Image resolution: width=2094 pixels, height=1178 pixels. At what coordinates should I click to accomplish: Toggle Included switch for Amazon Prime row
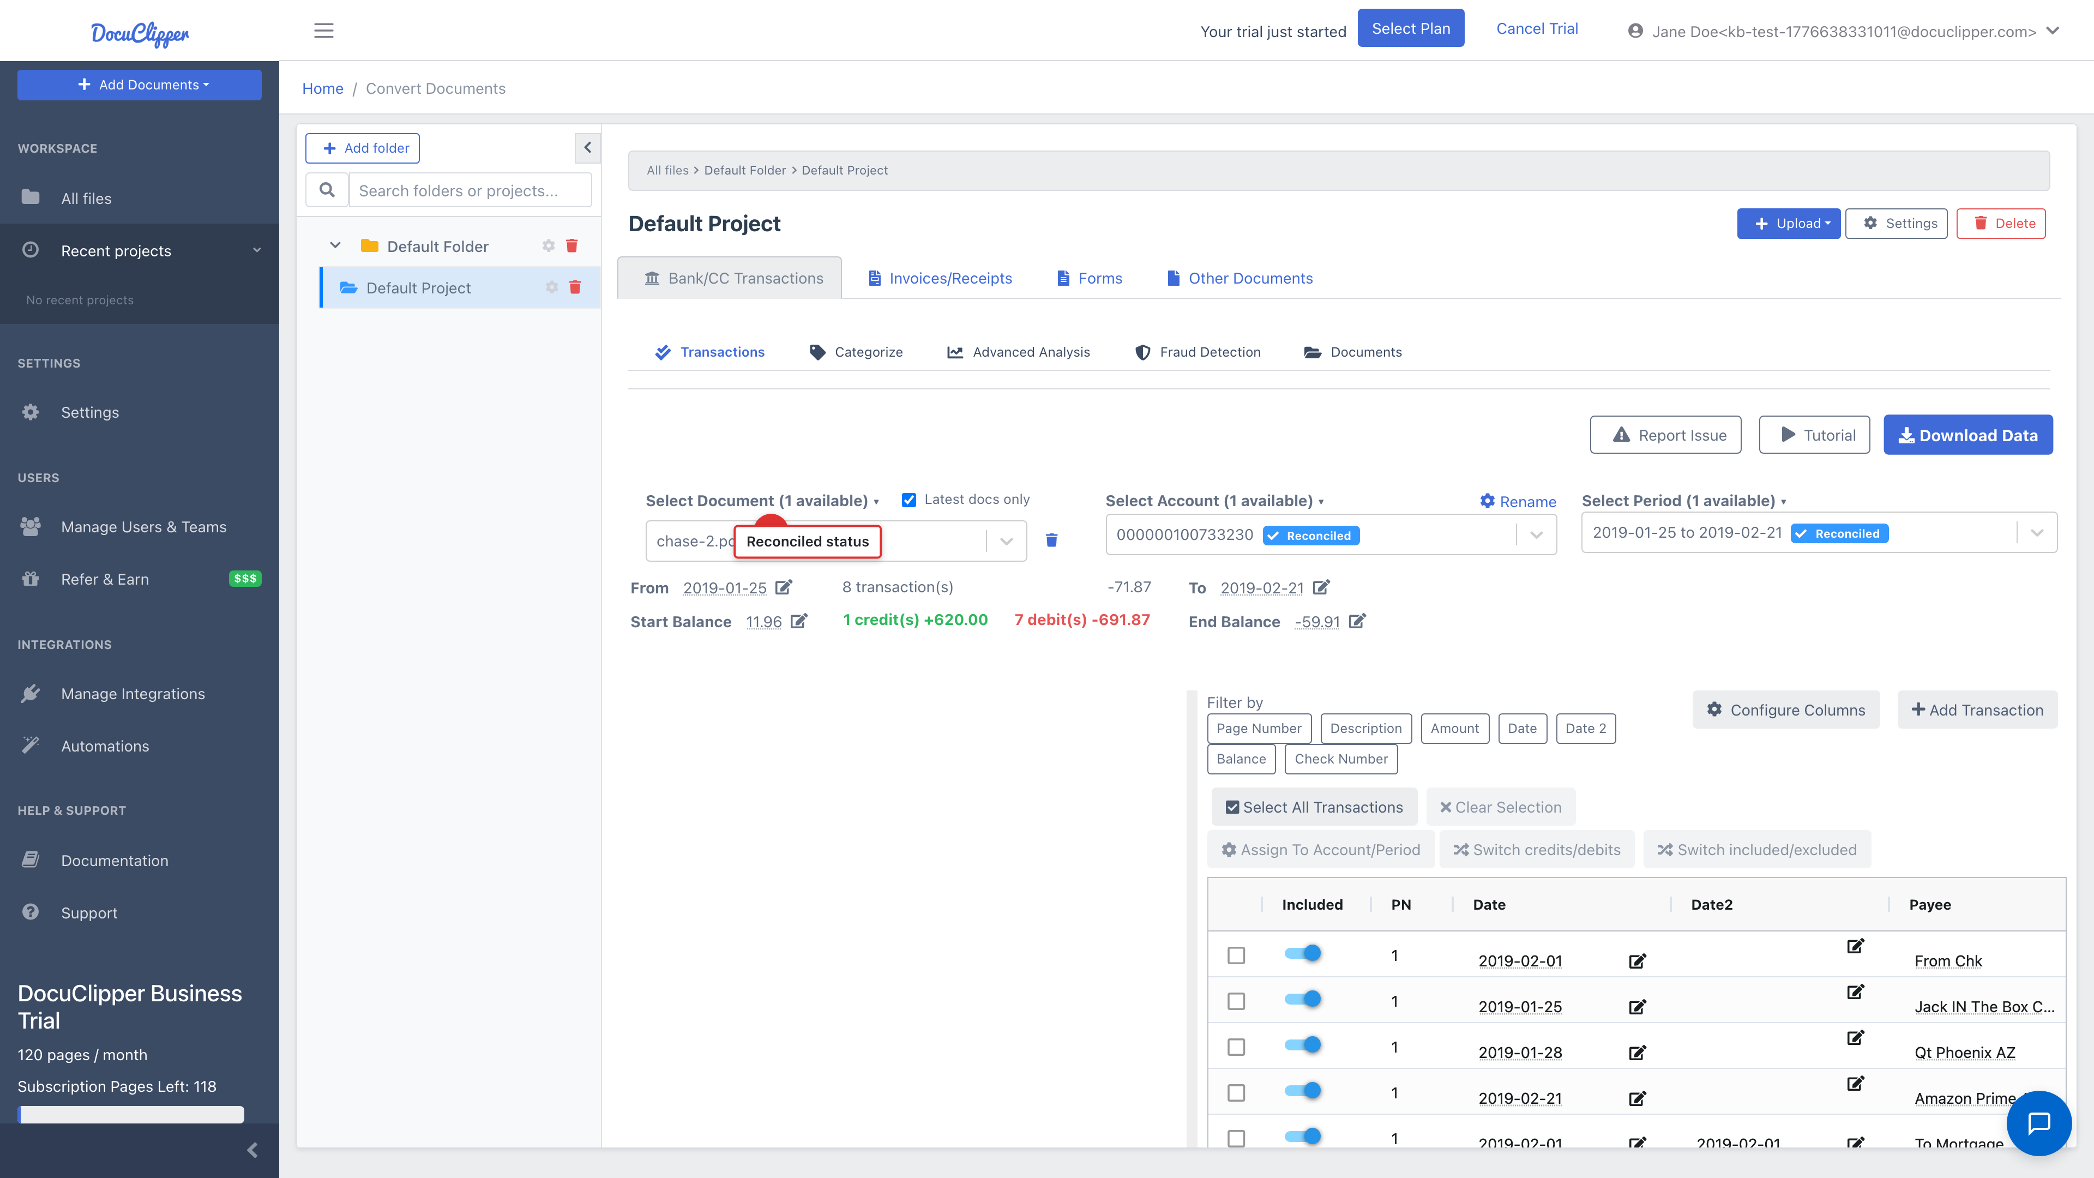coord(1303,1090)
